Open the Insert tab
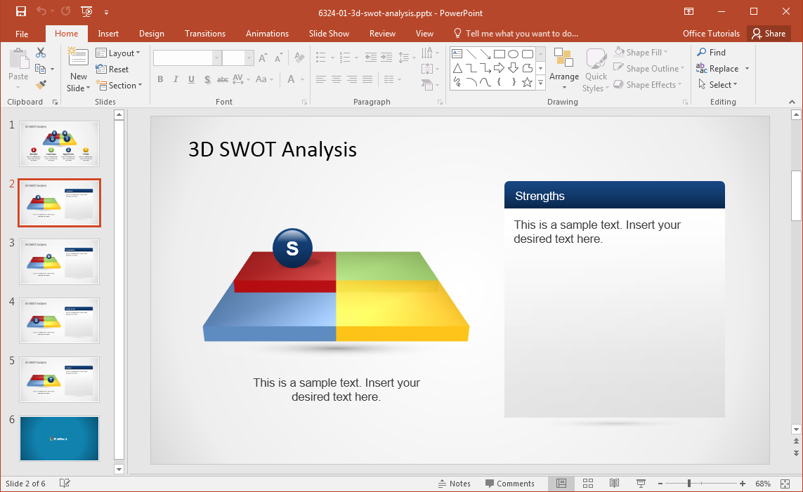803x492 pixels. point(108,34)
